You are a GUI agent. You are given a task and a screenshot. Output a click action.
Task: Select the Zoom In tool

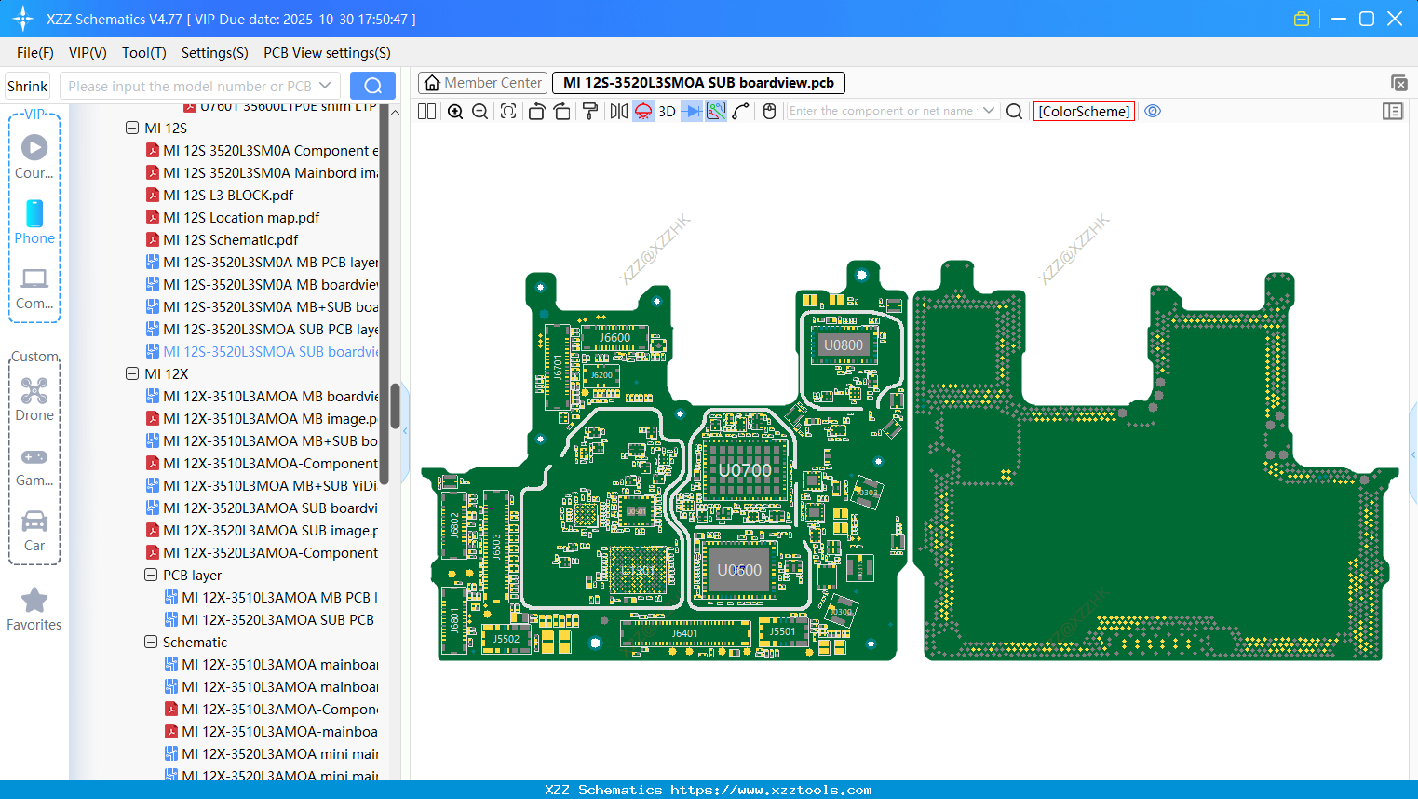(455, 111)
